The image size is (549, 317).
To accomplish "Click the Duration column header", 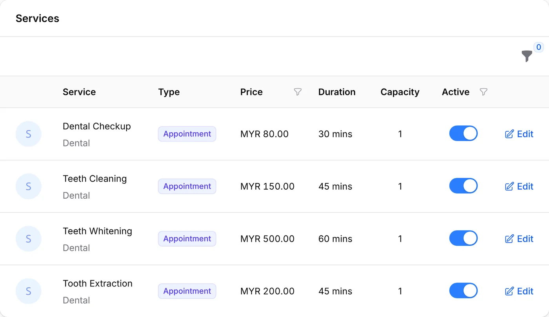I will (337, 92).
